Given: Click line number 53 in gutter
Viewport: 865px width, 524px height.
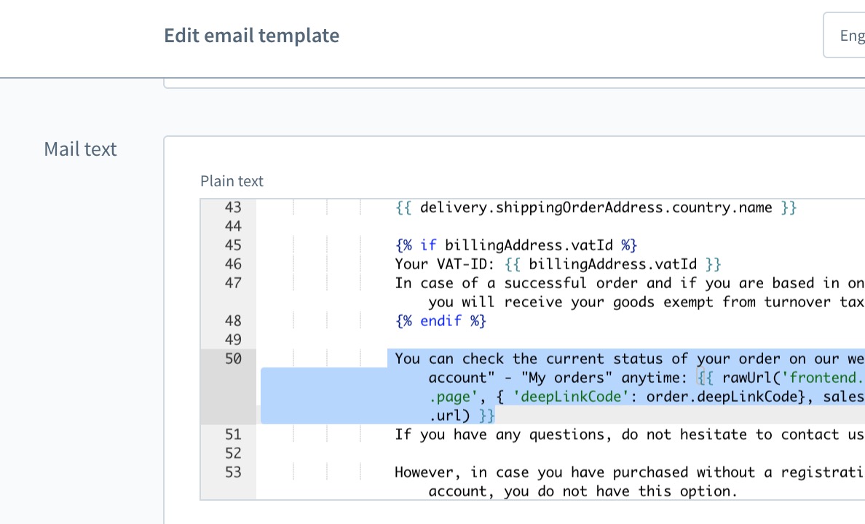Looking at the screenshot, I should pos(233,473).
